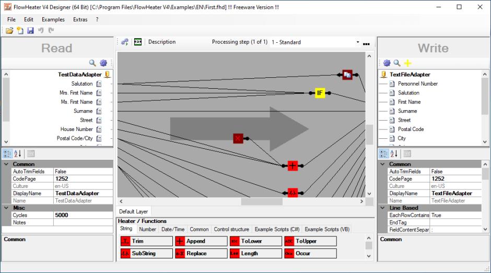
Task: Click the TextFileAdapter pin icon
Action: (383, 75)
